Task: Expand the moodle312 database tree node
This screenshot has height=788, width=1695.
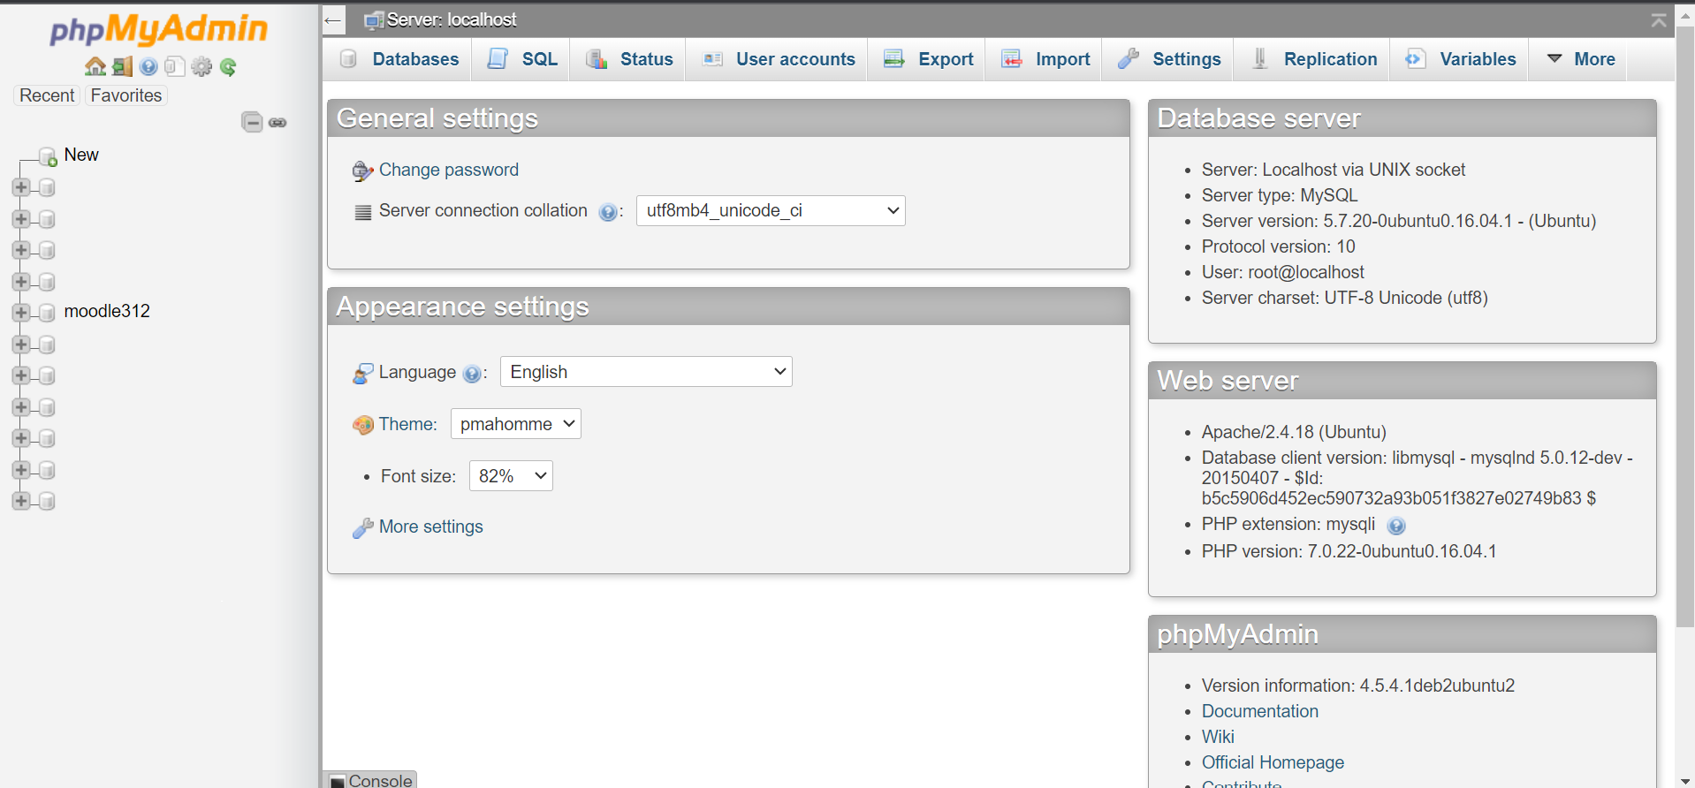Action: [21, 312]
